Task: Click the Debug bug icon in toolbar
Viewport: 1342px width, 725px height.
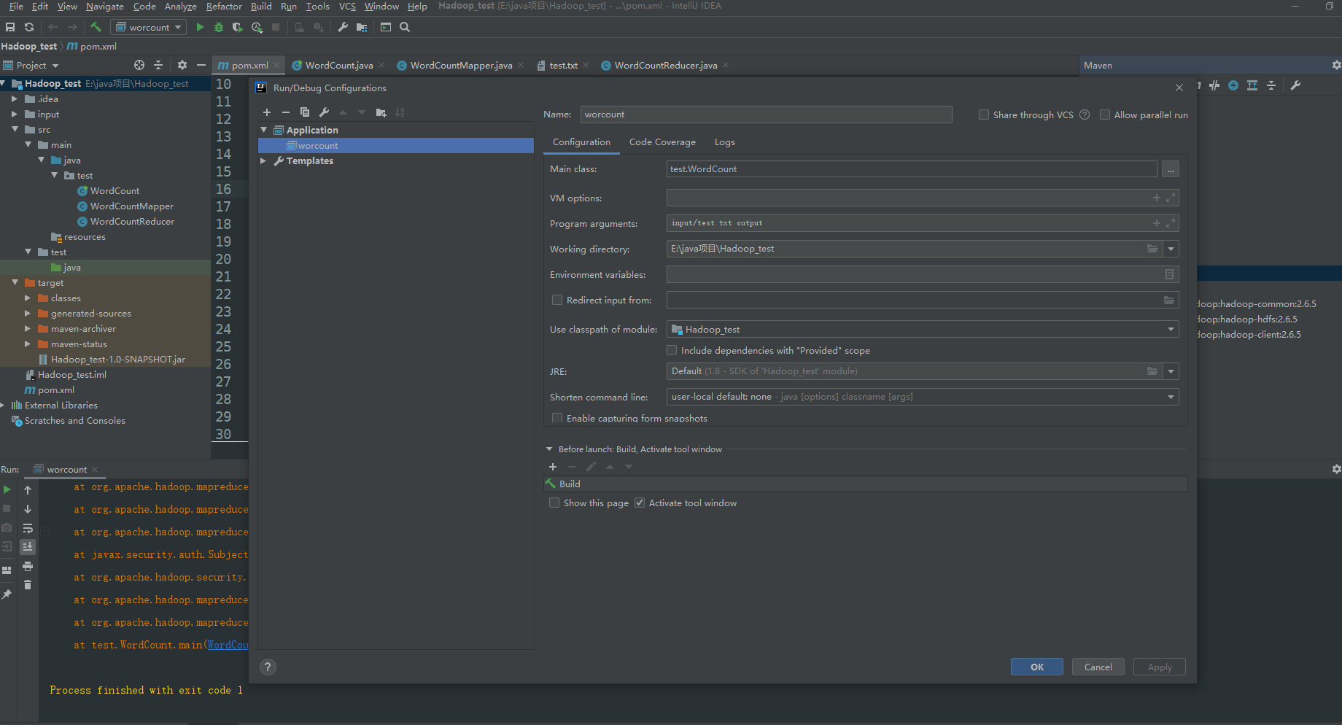Action: pyautogui.click(x=219, y=27)
